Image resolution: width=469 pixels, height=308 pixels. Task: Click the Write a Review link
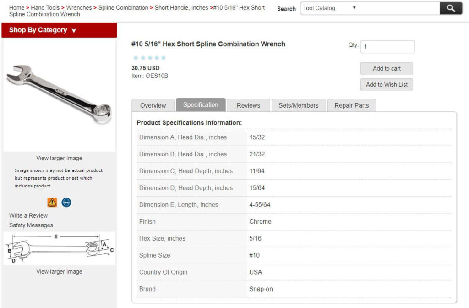click(x=28, y=215)
